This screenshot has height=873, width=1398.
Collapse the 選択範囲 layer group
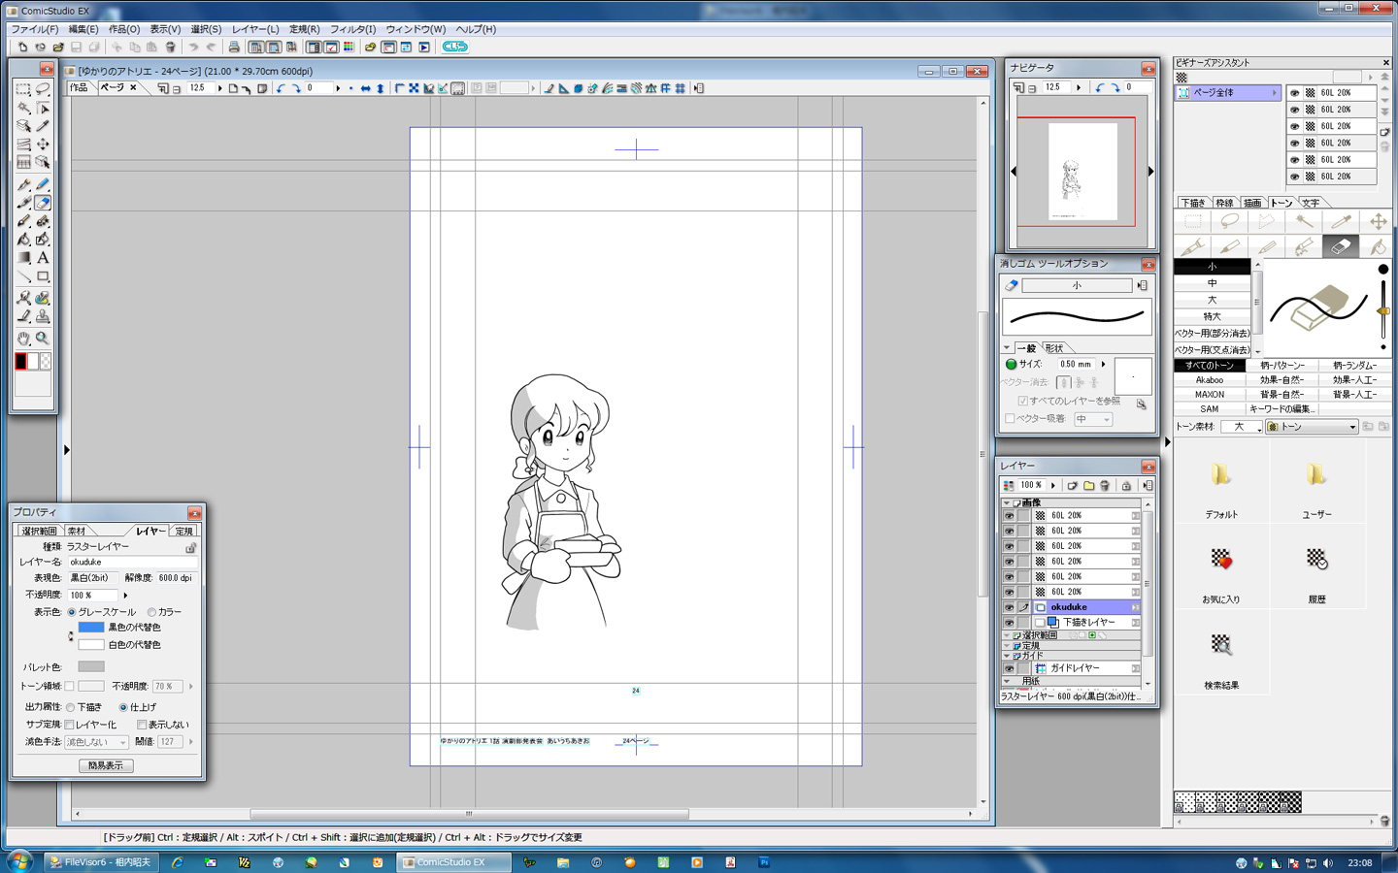[x=1007, y=635]
